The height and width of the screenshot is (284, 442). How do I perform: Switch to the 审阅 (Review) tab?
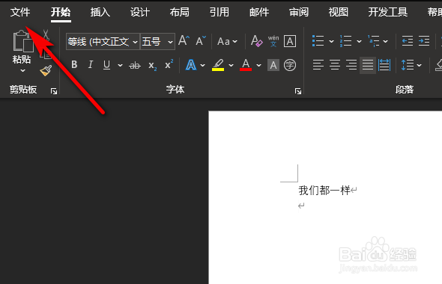coord(299,12)
